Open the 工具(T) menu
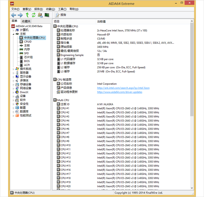This screenshot has height=197, width=204. (x=62, y=9)
